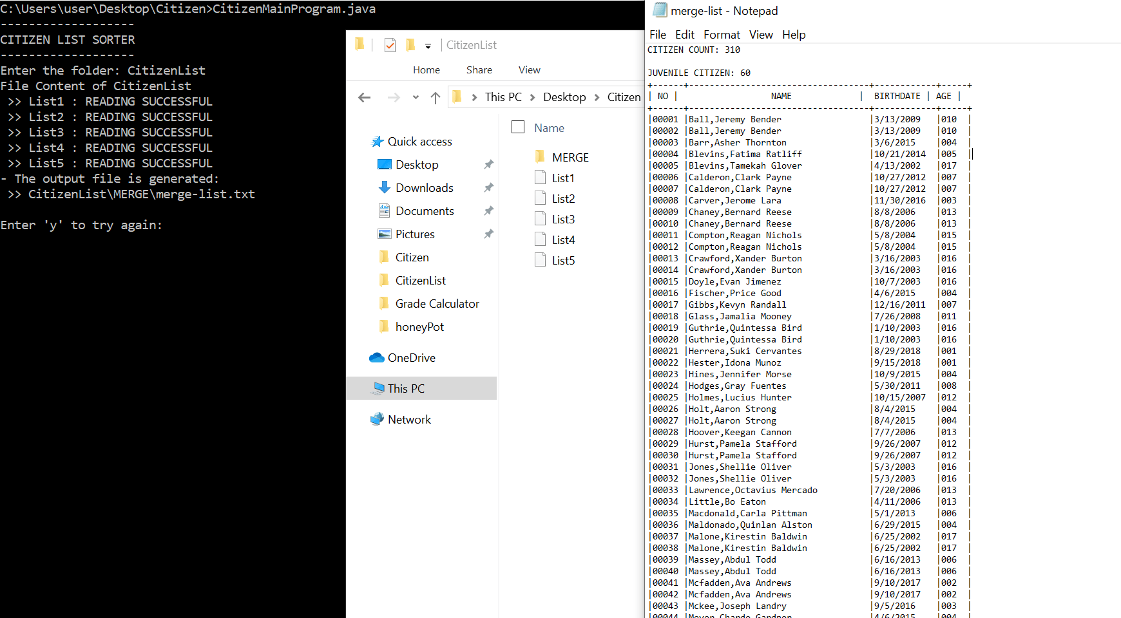Click the List3 file icon

(x=540, y=219)
